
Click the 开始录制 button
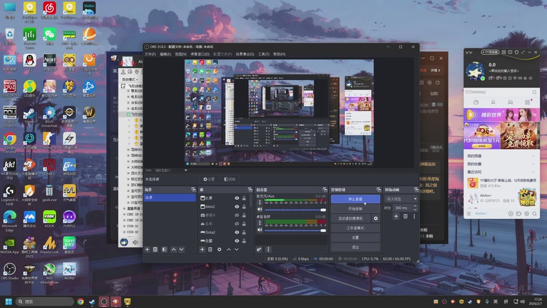click(x=355, y=208)
